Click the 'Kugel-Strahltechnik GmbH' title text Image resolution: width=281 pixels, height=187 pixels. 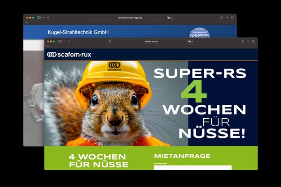tap(78, 32)
